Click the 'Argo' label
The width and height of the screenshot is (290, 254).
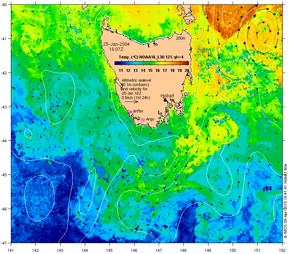pos(150,119)
